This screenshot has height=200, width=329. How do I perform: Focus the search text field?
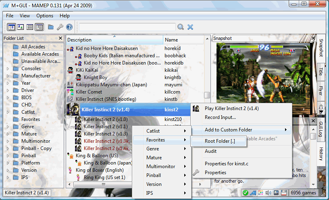pyautogui.click(x=127, y=27)
